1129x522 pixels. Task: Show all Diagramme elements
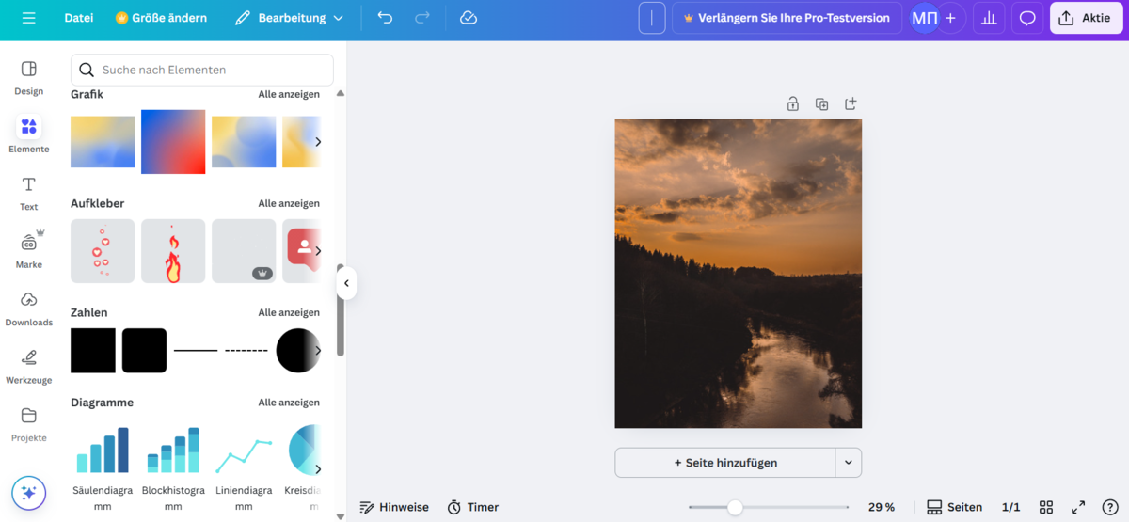pyautogui.click(x=289, y=403)
